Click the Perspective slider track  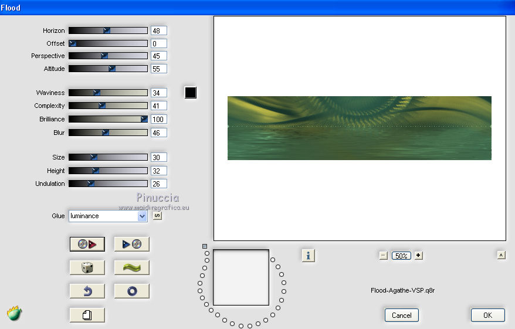[108, 56]
